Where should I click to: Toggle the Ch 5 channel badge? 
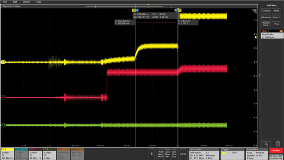coord(63,154)
